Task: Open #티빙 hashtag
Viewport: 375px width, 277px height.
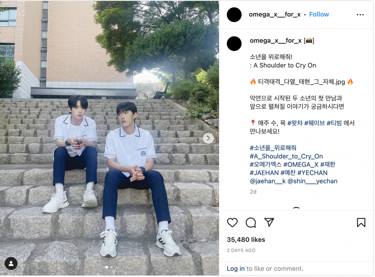Action: click(334, 123)
